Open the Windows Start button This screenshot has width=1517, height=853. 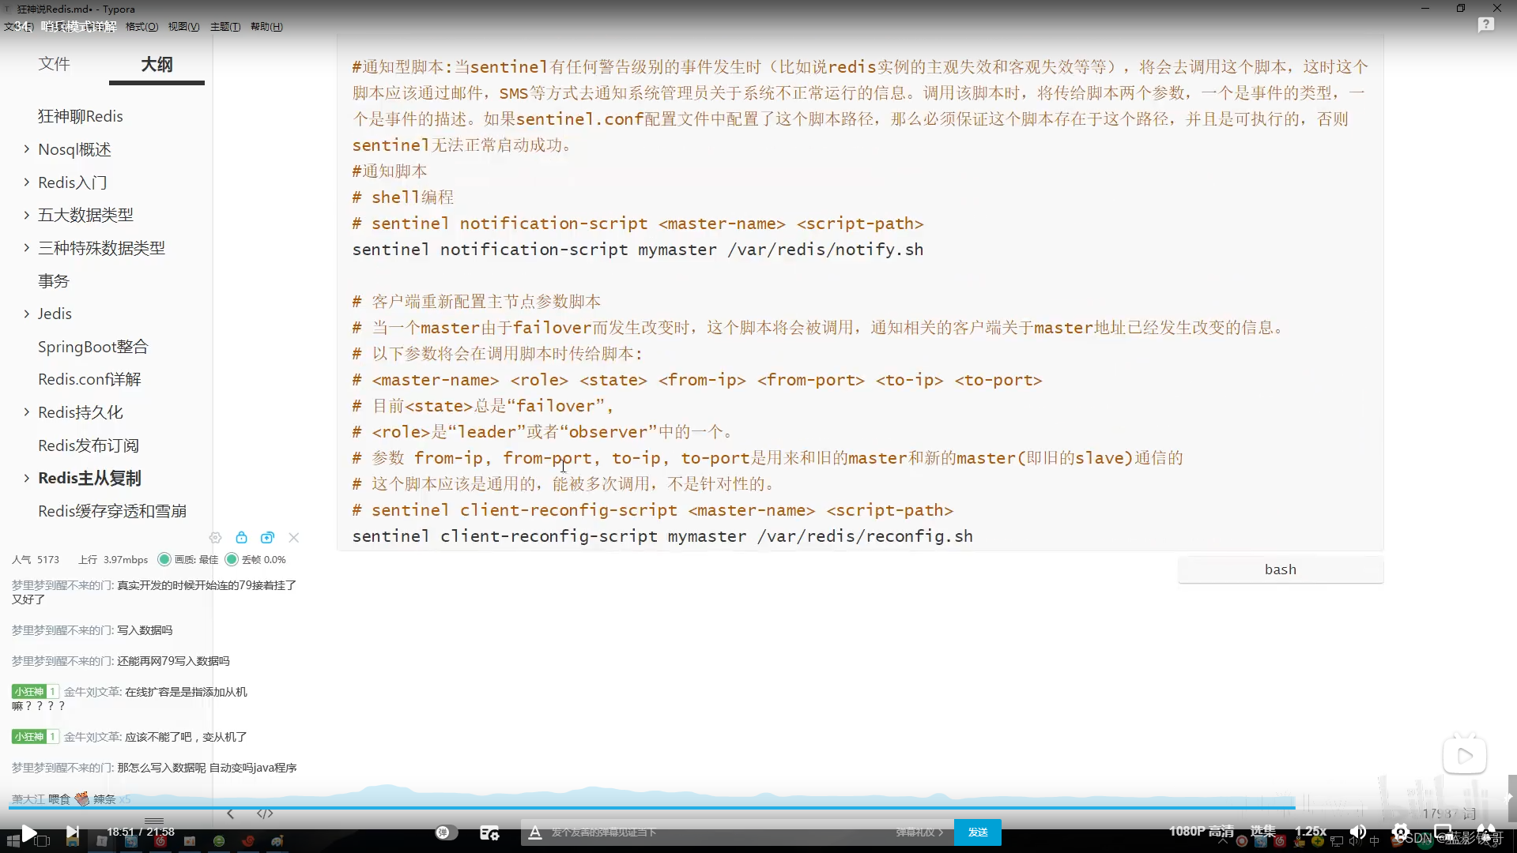click(13, 841)
